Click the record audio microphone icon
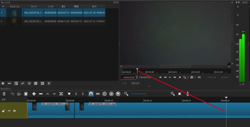The width and height of the screenshot is (250, 127). point(188,94)
